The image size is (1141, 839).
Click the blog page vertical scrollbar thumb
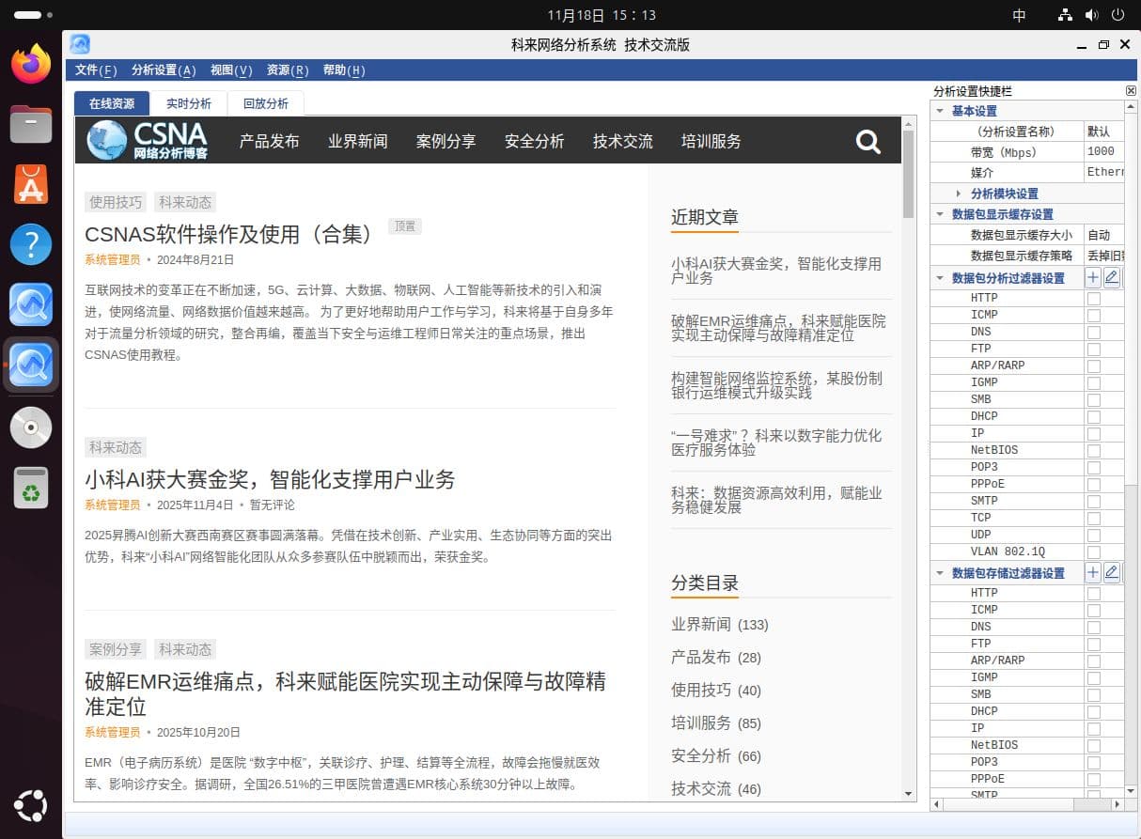point(908,174)
